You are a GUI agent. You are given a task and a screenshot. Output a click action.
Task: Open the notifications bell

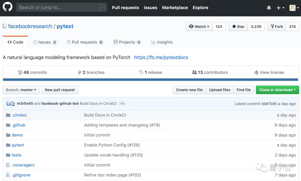point(269,8)
